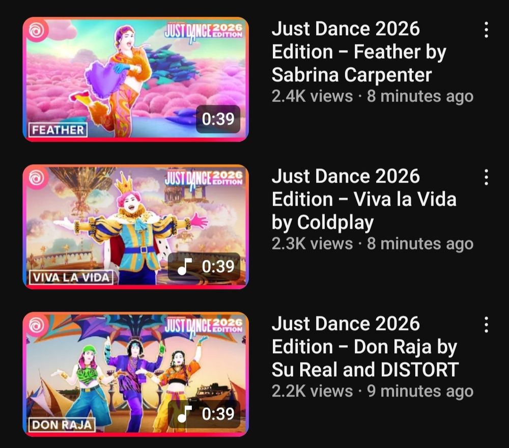Click the 0:39 duration badge on Feather
Viewport: 509px width, 448px height.
pyautogui.click(x=218, y=119)
